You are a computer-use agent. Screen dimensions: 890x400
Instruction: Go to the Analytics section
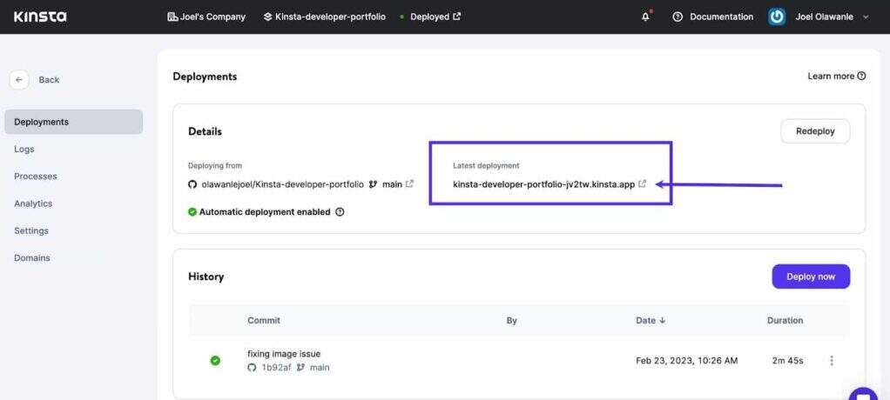tap(33, 203)
